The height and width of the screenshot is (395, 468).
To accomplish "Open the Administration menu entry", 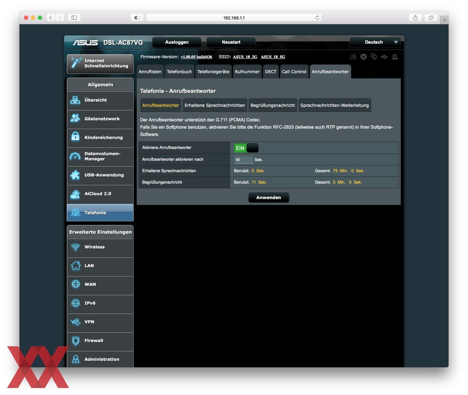I will tap(100, 359).
